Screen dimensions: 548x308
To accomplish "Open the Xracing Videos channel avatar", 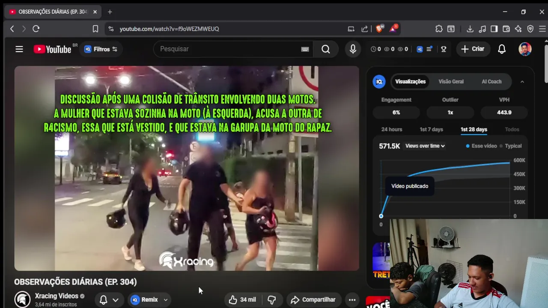I will [x=22, y=299].
